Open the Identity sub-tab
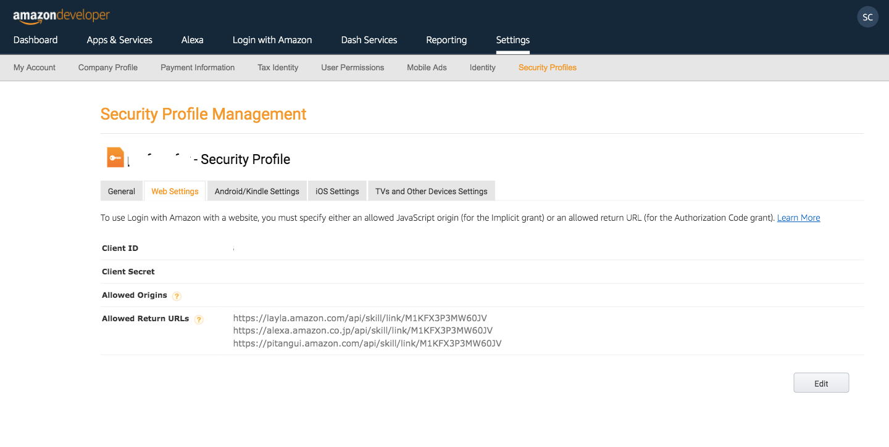The height and width of the screenshot is (447, 889). (x=483, y=68)
